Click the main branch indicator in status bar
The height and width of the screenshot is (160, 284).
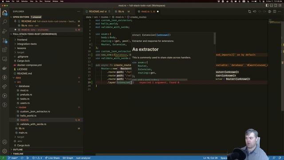pos(13,158)
